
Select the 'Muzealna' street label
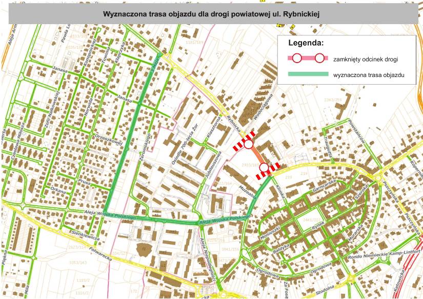pos(248,194)
